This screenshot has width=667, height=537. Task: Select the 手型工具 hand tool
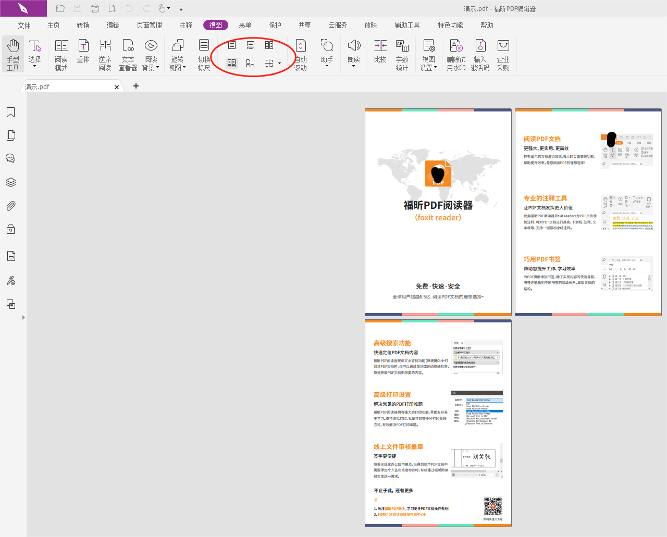(13, 54)
